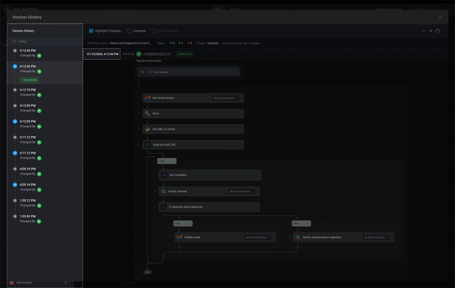Click the PUBLISHED status badge beside Saved By

185,54
